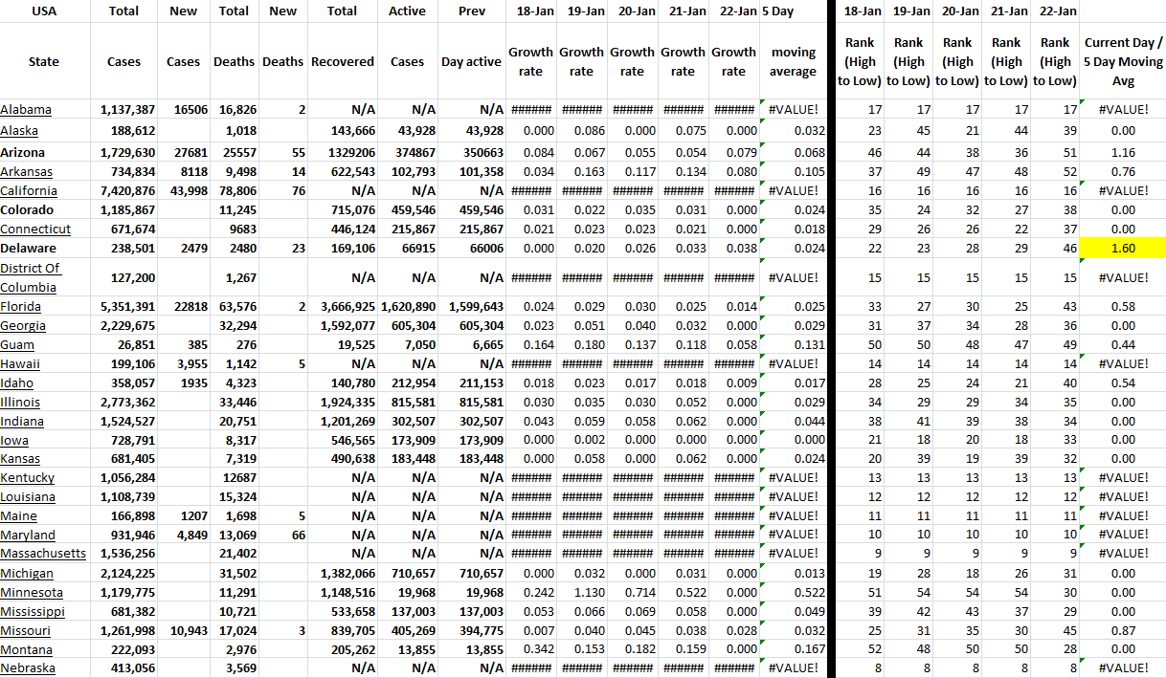1166x678 pixels.
Task: Select California's total cases cell 7,420,876
Action: coord(127,190)
